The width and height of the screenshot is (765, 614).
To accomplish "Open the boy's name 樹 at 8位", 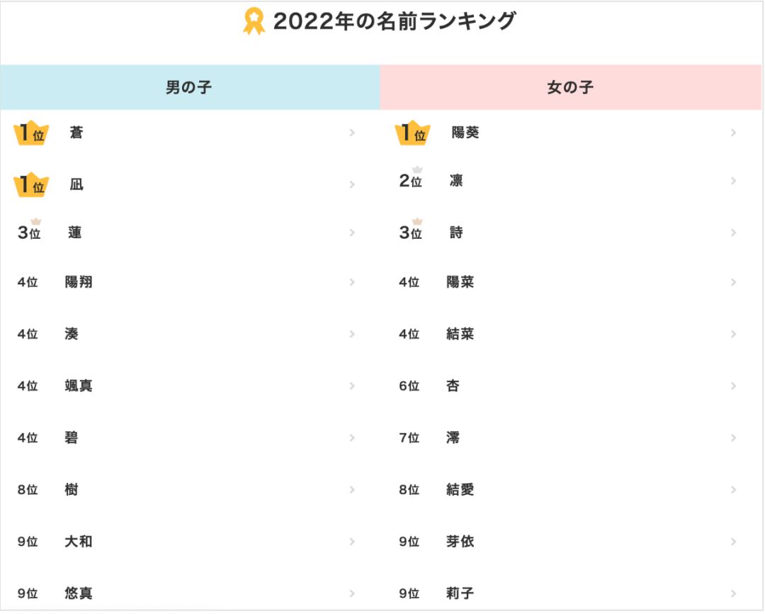I will tap(72, 490).
